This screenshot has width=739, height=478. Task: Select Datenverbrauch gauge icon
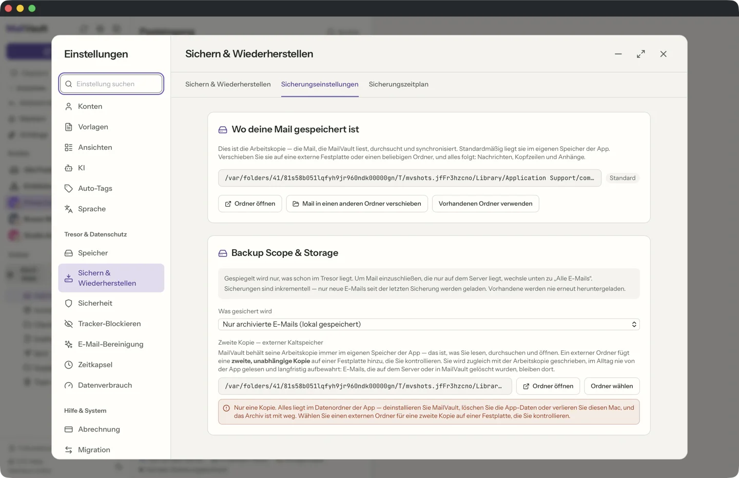click(68, 385)
